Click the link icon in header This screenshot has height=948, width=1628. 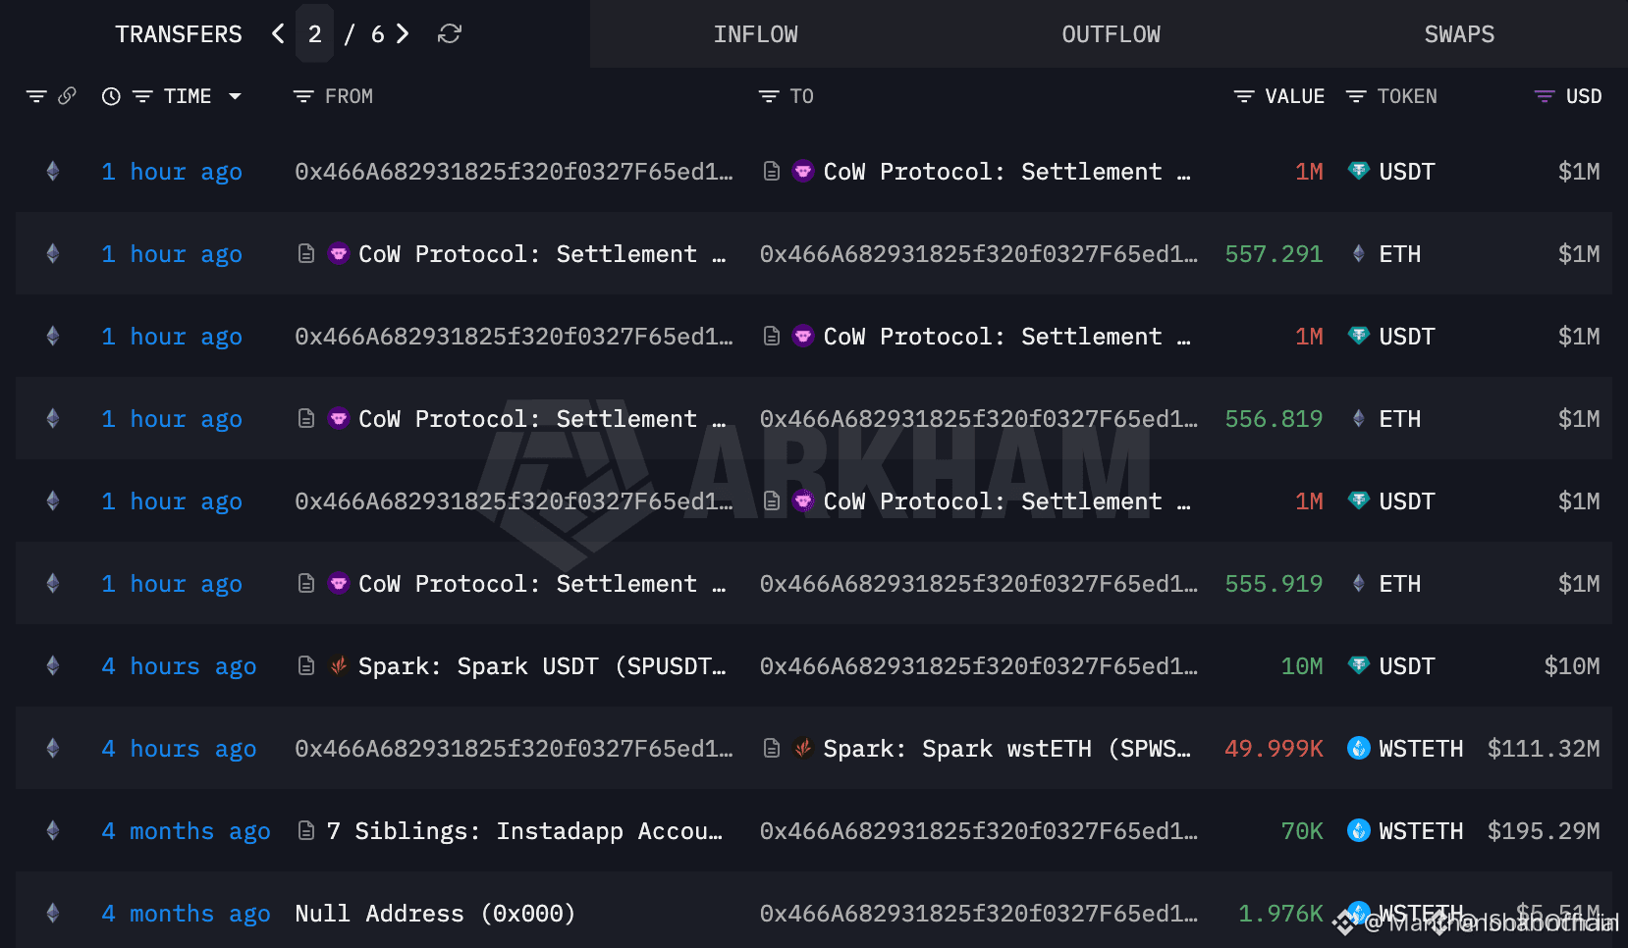pyautogui.click(x=67, y=96)
